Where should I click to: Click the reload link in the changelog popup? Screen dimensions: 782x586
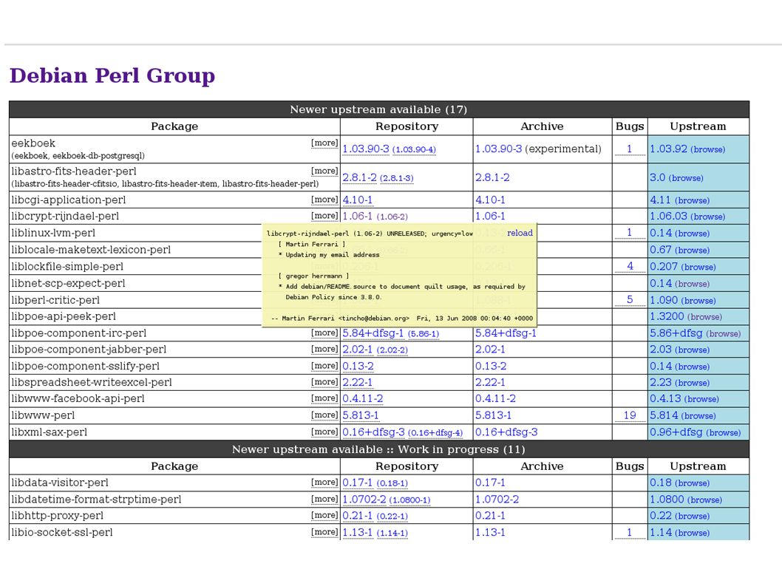[520, 233]
